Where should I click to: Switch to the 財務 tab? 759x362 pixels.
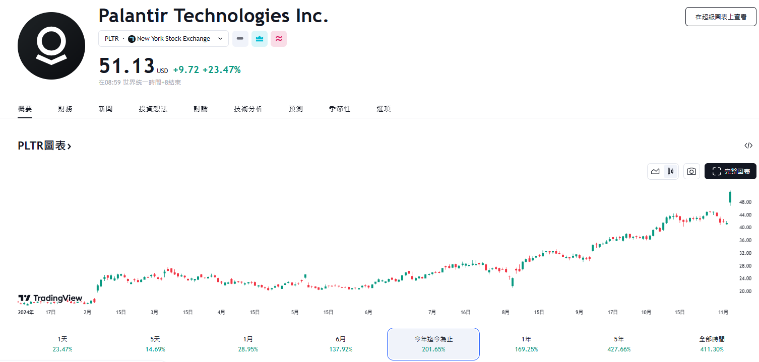65,108
